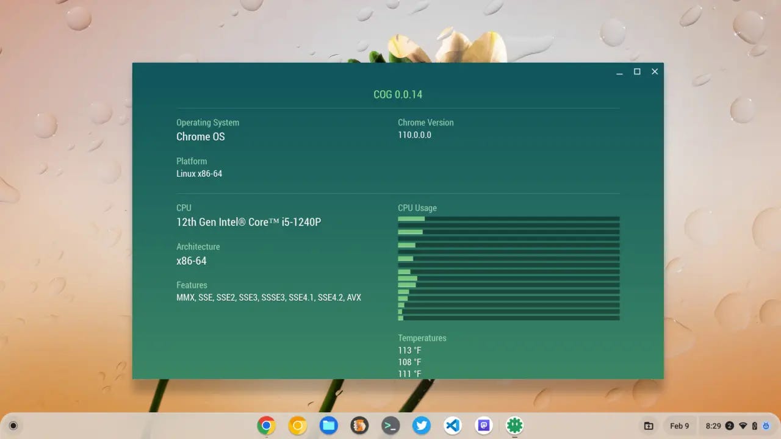The image size is (781, 439).
Task: Click the brown round icon beside Files
Action: point(359,426)
